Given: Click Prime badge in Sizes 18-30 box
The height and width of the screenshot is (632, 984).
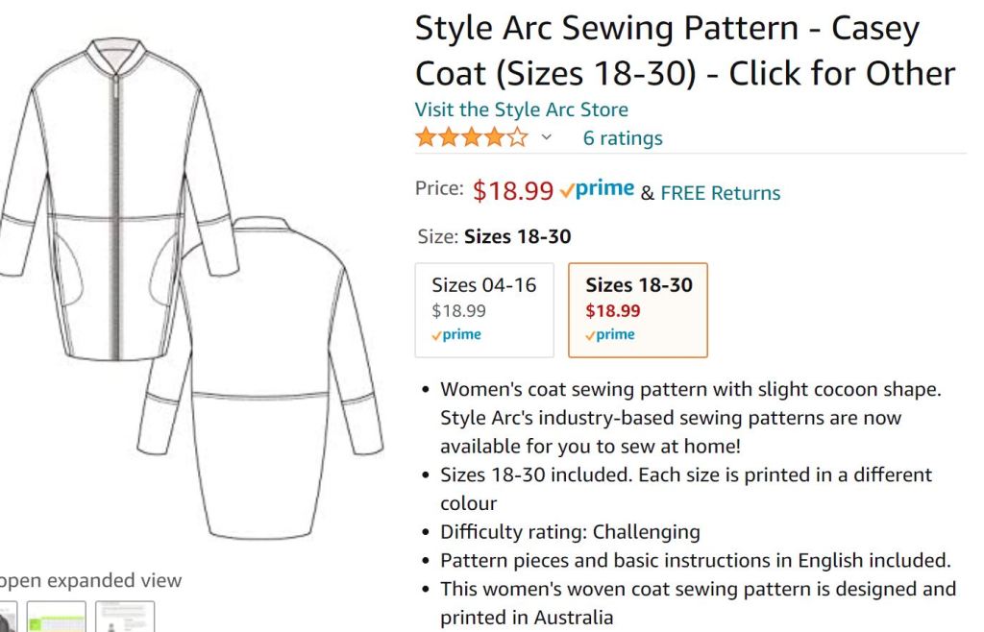Looking at the screenshot, I should tap(610, 335).
